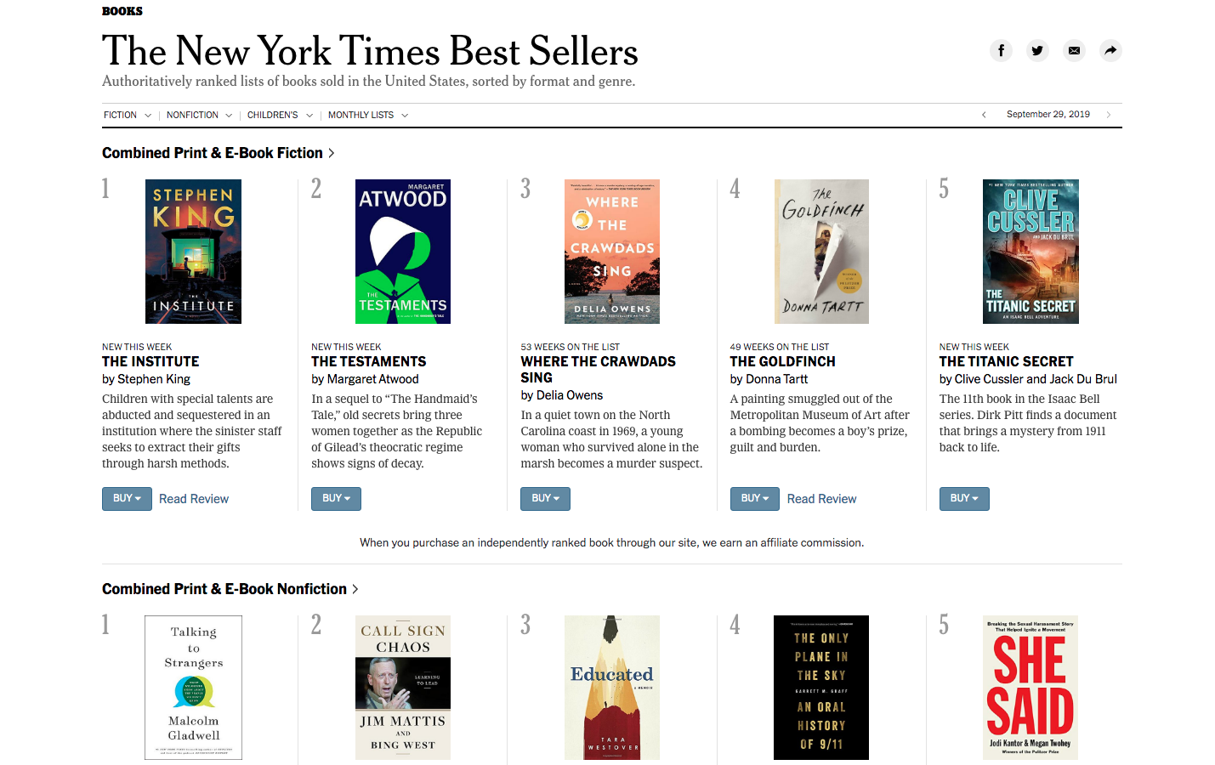The width and height of the screenshot is (1215, 765).
Task: Go to the previous week's list
Action: [984, 115]
